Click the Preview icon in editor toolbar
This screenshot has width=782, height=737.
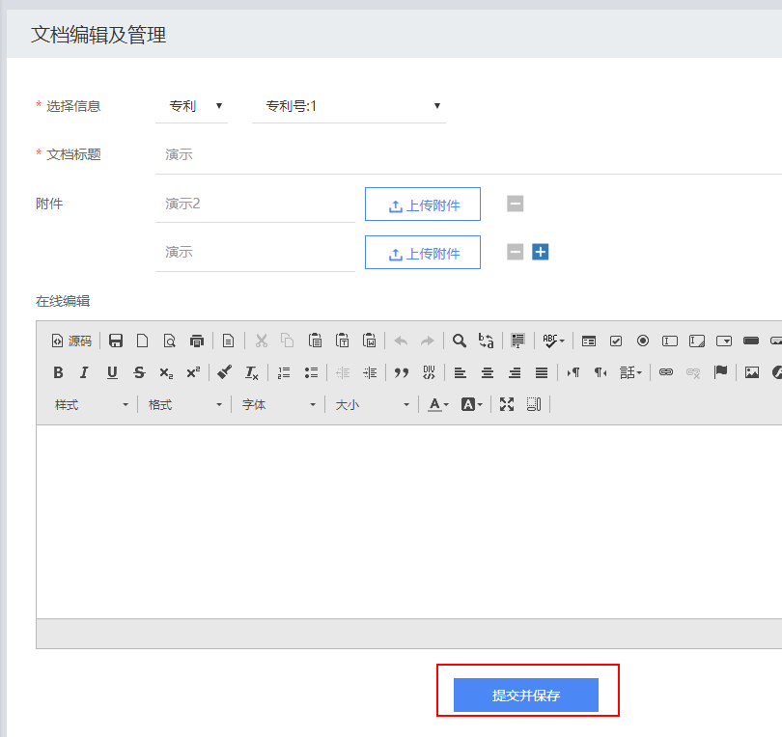170,341
